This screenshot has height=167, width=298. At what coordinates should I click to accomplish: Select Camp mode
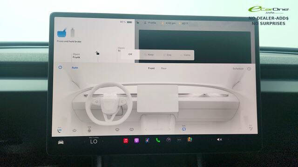point(185,55)
